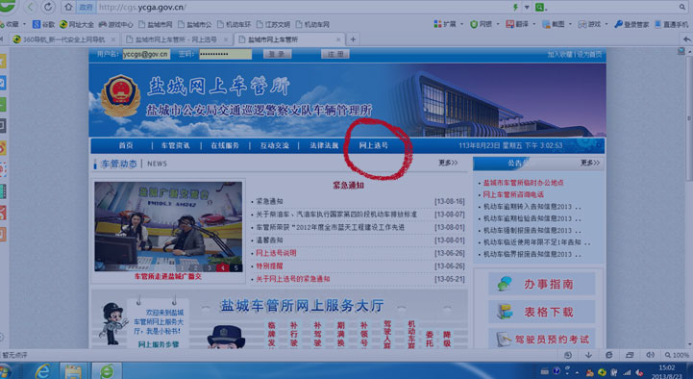Open the 谷歌 bookmark

[43, 24]
